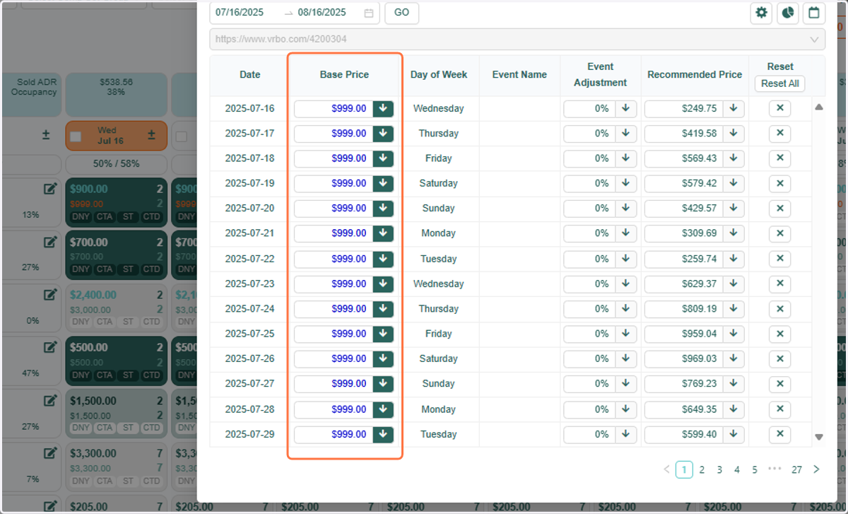Screen dimensions: 848x514
Task: Edit the $2,400.00 rate row in background
Action: coord(50,294)
